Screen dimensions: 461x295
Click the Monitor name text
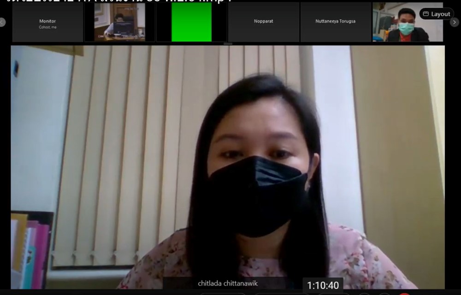[x=47, y=21]
